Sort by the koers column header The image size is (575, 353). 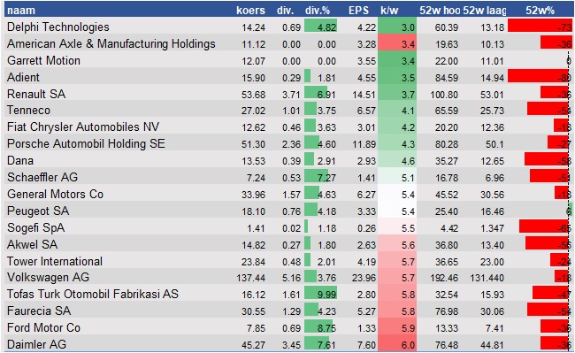tap(251, 11)
